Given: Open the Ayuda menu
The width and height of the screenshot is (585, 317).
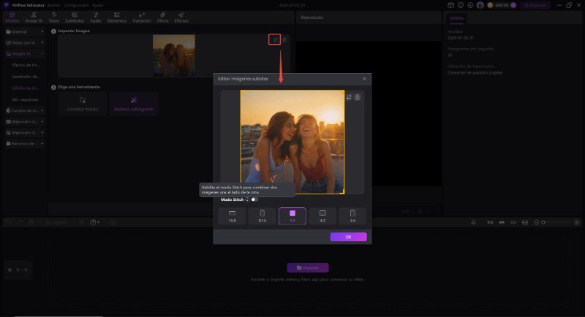Looking at the screenshot, I should click(x=98, y=5).
